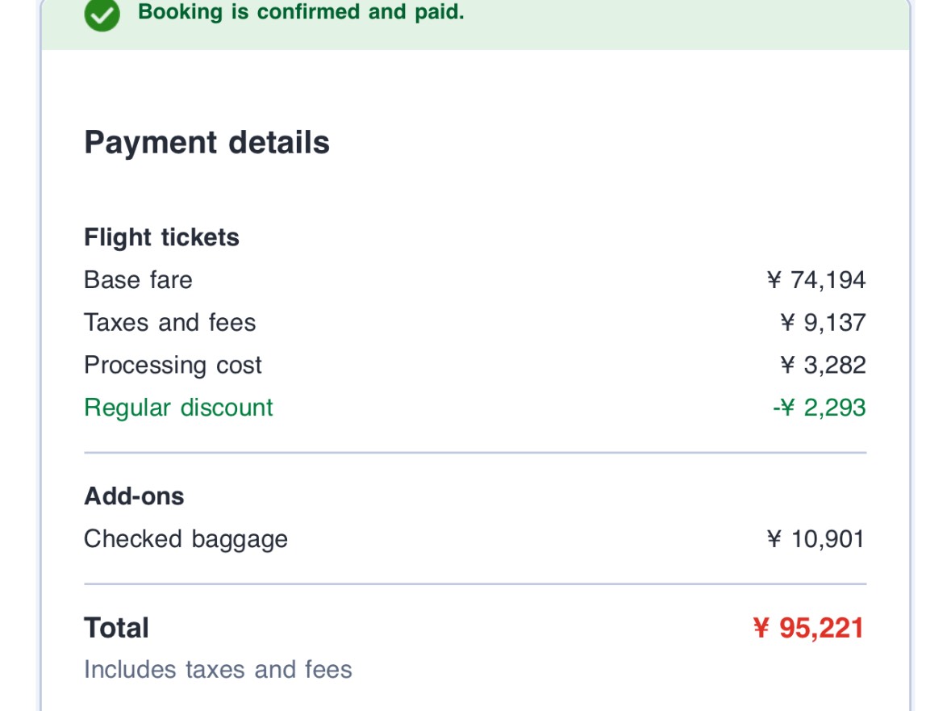Click the base fare amount ¥ 74,194

(x=815, y=280)
